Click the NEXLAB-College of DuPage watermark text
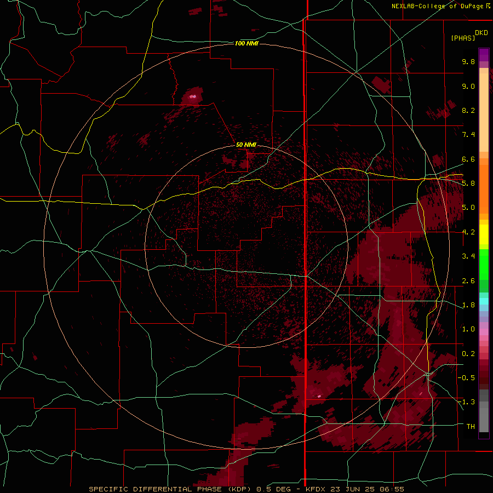This screenshot has height=493, width=493. click(x=440, y=6)
